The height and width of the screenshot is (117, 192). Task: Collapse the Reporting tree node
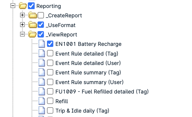(x=13, y=6)
